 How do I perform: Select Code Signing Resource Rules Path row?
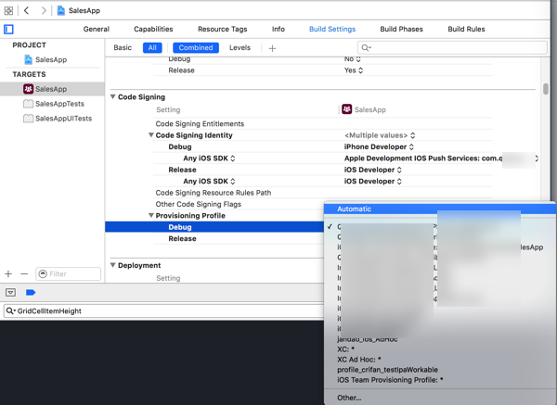point(322,193)
